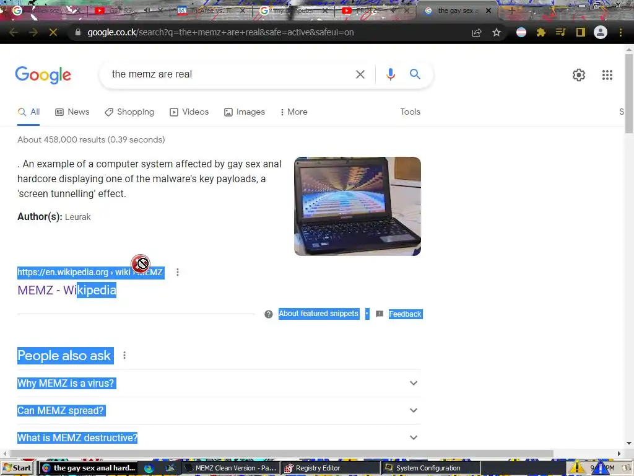Click the vertical page scrollbar thumb
This screenshot has width=634, height=476.
pyautogui.click(x=629, y=92)
